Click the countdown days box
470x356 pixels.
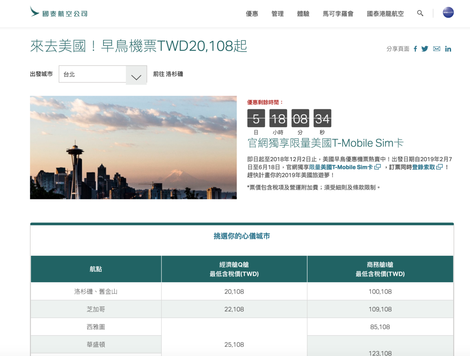coord(256,118)
